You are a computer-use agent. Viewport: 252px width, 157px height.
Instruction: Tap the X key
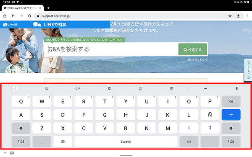click(x=63, y=128)
